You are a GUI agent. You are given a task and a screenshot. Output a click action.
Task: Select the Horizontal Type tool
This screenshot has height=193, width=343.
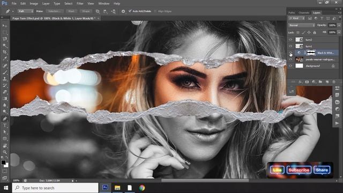pyautogui.click(x=5, y=125)
